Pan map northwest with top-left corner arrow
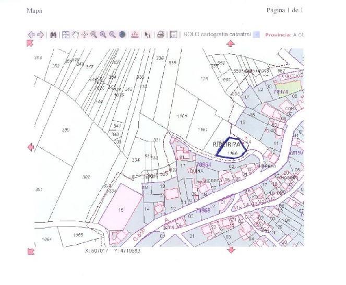This screenshot has height=285, width=346. (x=30, y=44)
